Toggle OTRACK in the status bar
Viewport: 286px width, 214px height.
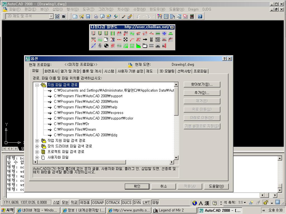113,202
